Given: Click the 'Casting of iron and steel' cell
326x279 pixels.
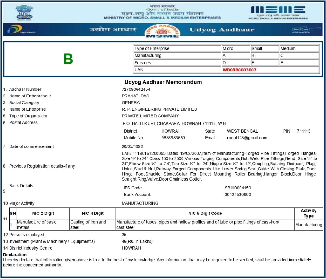Looking at the screenshot, I should 92,225.
